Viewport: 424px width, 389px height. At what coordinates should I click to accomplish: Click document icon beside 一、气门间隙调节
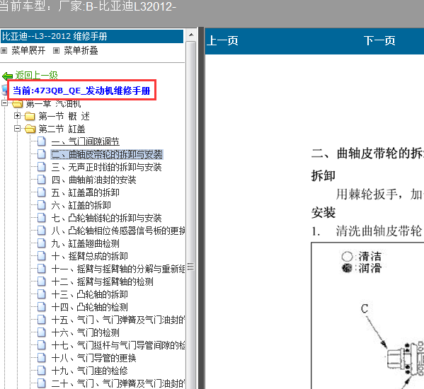[41, 141]
